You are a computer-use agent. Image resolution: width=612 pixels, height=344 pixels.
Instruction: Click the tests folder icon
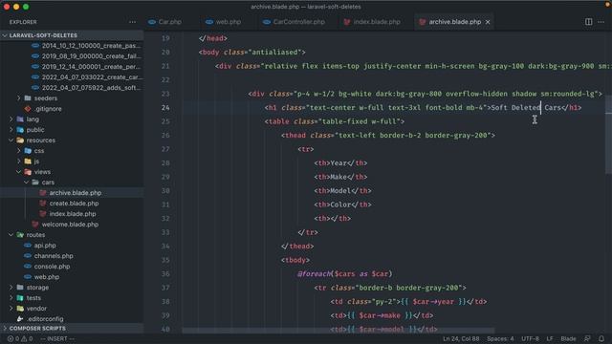20,298
